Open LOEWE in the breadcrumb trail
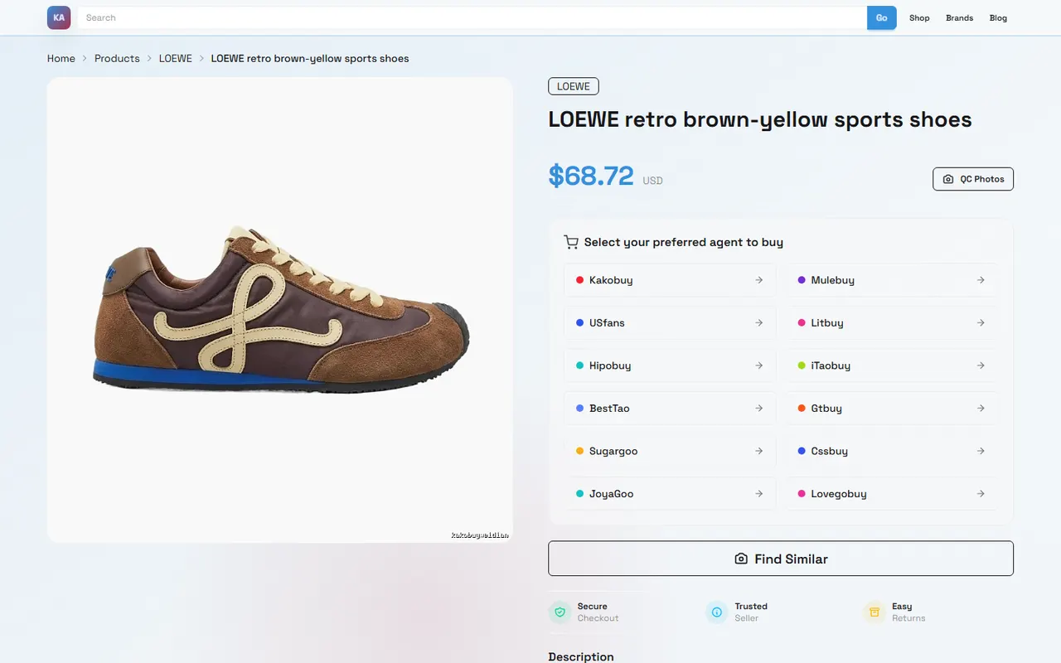Image resolution: width=1061 pixels, height=663 pixels. tap(176, 59)
